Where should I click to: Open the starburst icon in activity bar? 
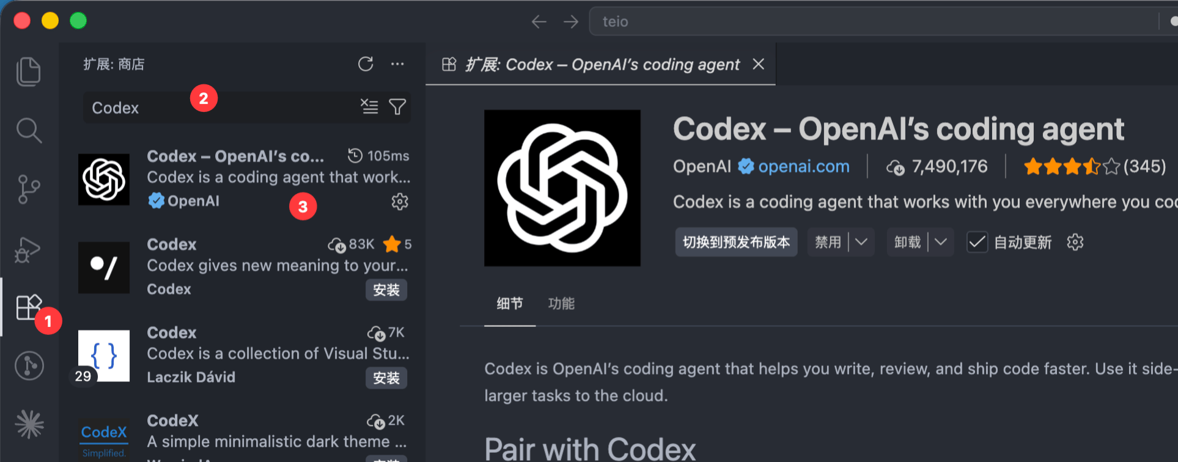[x=29, y=424]
